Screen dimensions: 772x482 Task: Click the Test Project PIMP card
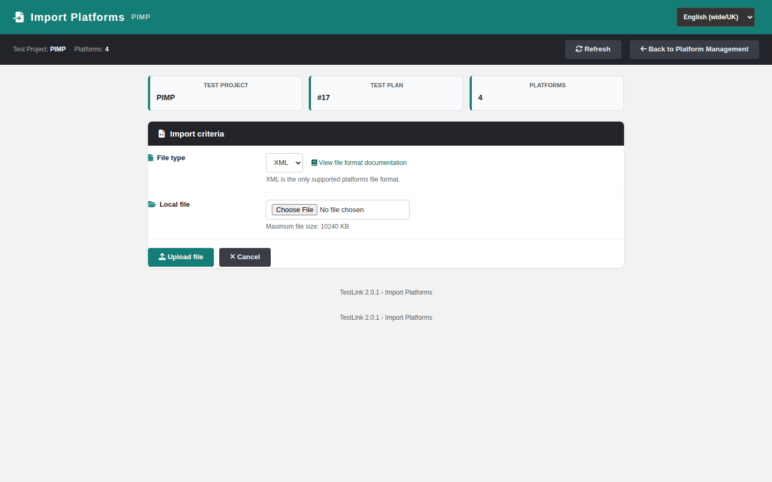pos(225,93)
